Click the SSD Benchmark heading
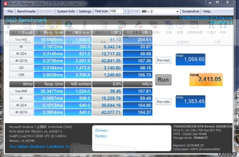 point(27,20)
